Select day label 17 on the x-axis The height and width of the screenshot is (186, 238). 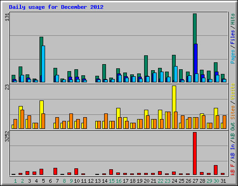[x=126, y=181]
